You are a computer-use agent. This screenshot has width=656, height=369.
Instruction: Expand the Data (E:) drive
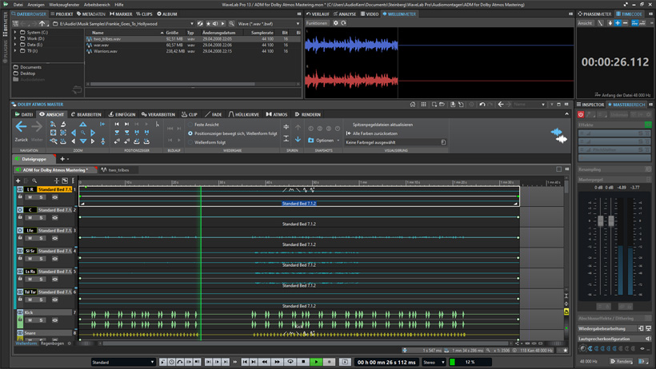(15, 45)
